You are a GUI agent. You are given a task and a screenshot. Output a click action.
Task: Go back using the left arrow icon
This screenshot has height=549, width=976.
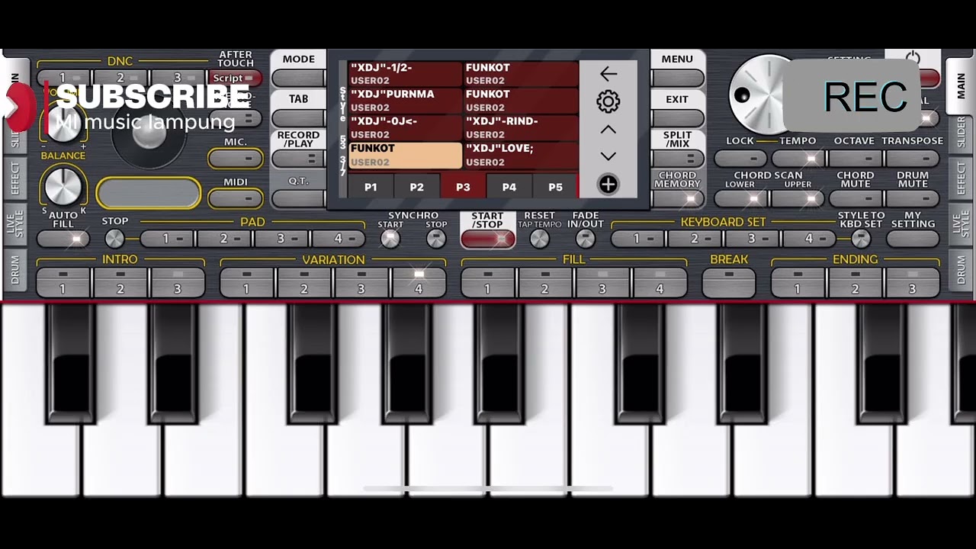click(608, 74)
